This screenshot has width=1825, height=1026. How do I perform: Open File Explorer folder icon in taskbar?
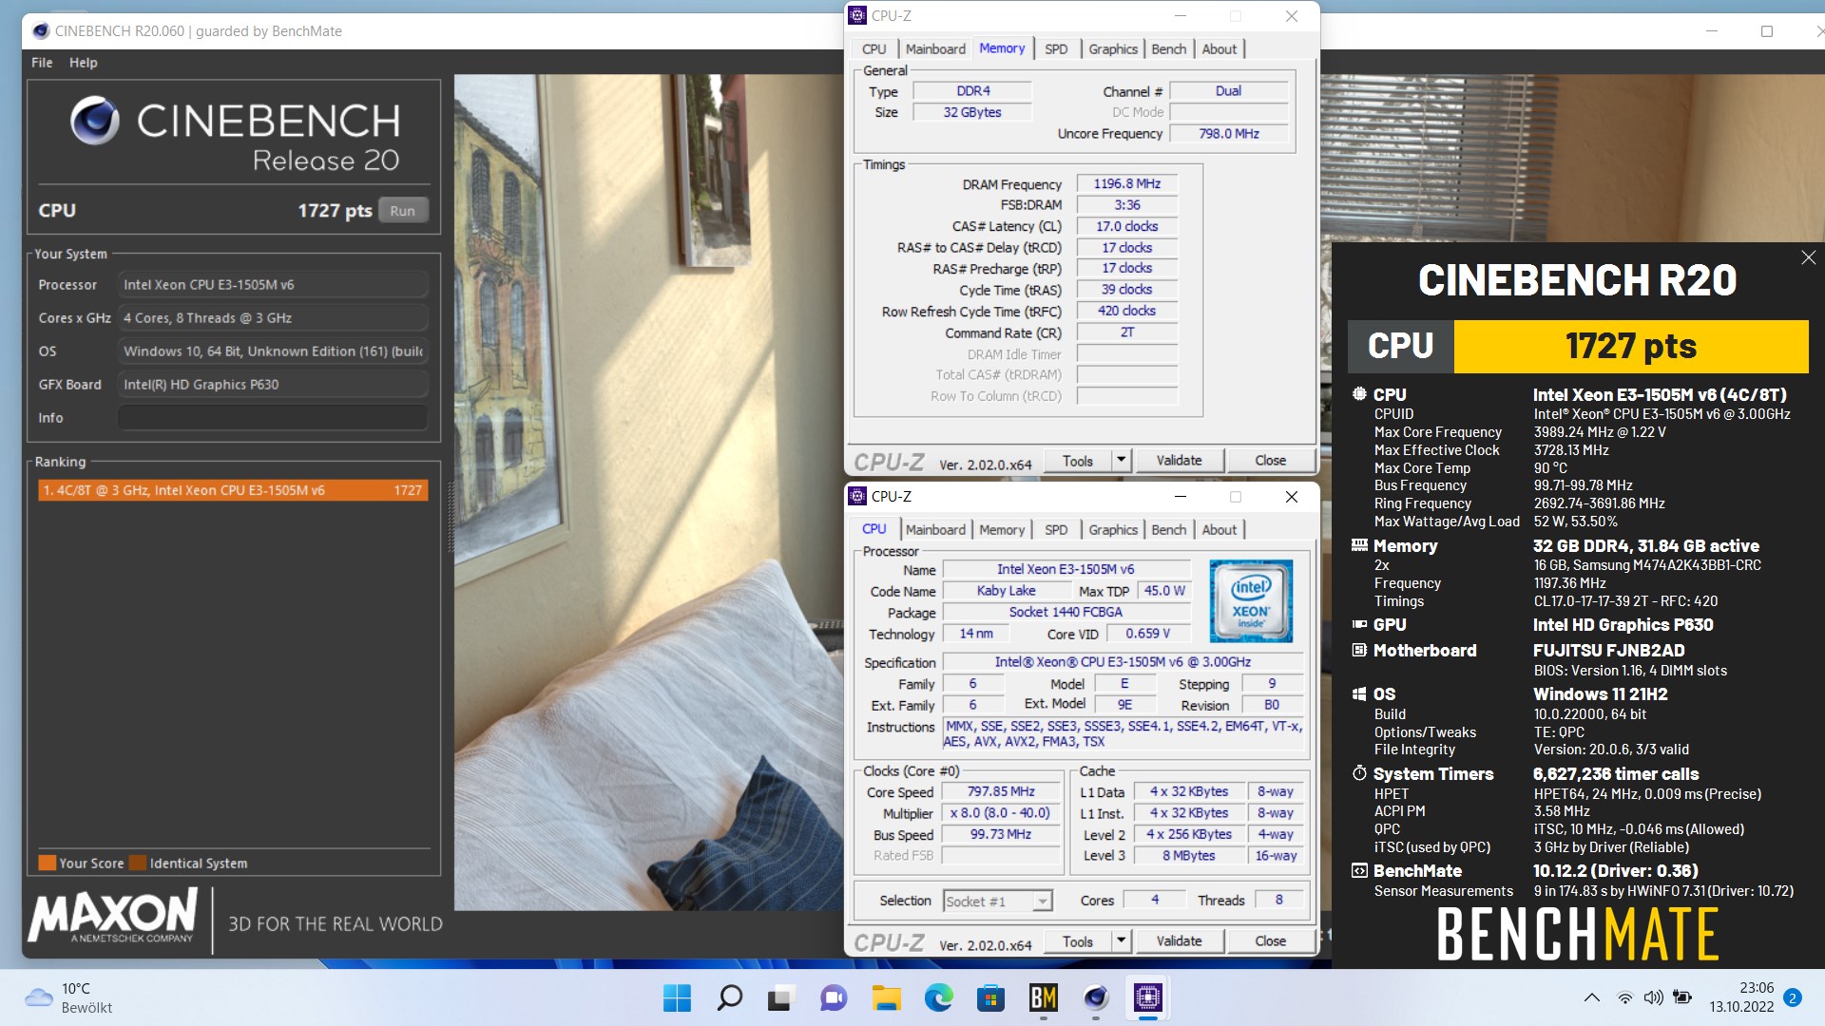coord(886,997)
